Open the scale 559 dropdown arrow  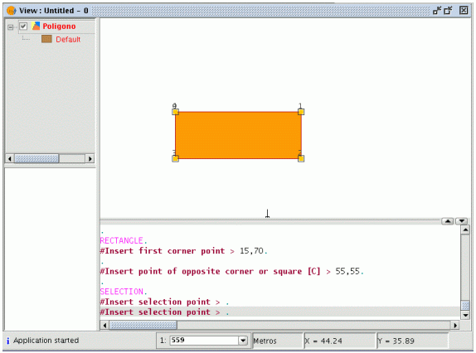tap(243, 341)
